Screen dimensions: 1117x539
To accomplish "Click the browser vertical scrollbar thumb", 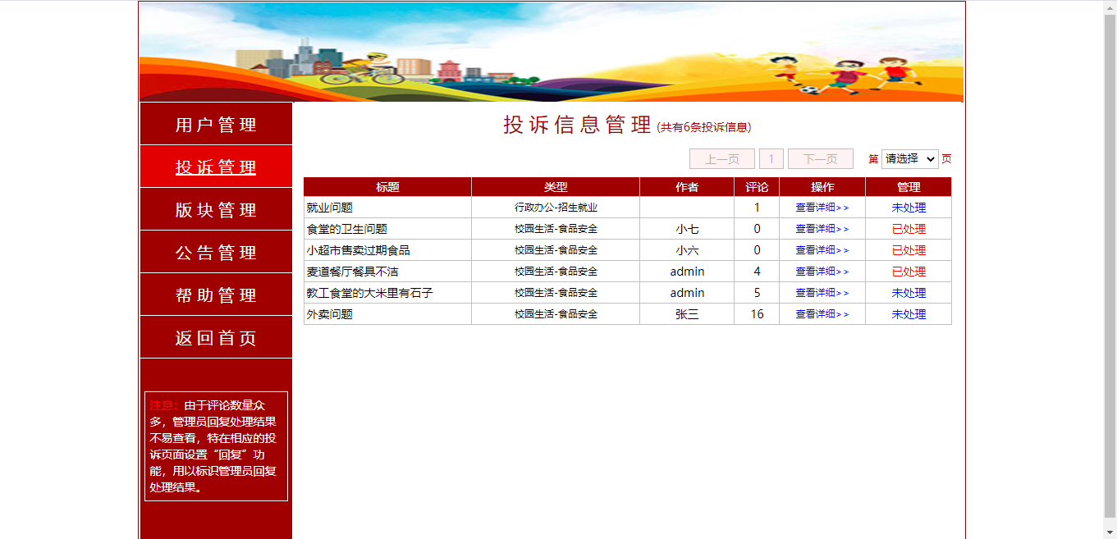I will coord(1110,267).
